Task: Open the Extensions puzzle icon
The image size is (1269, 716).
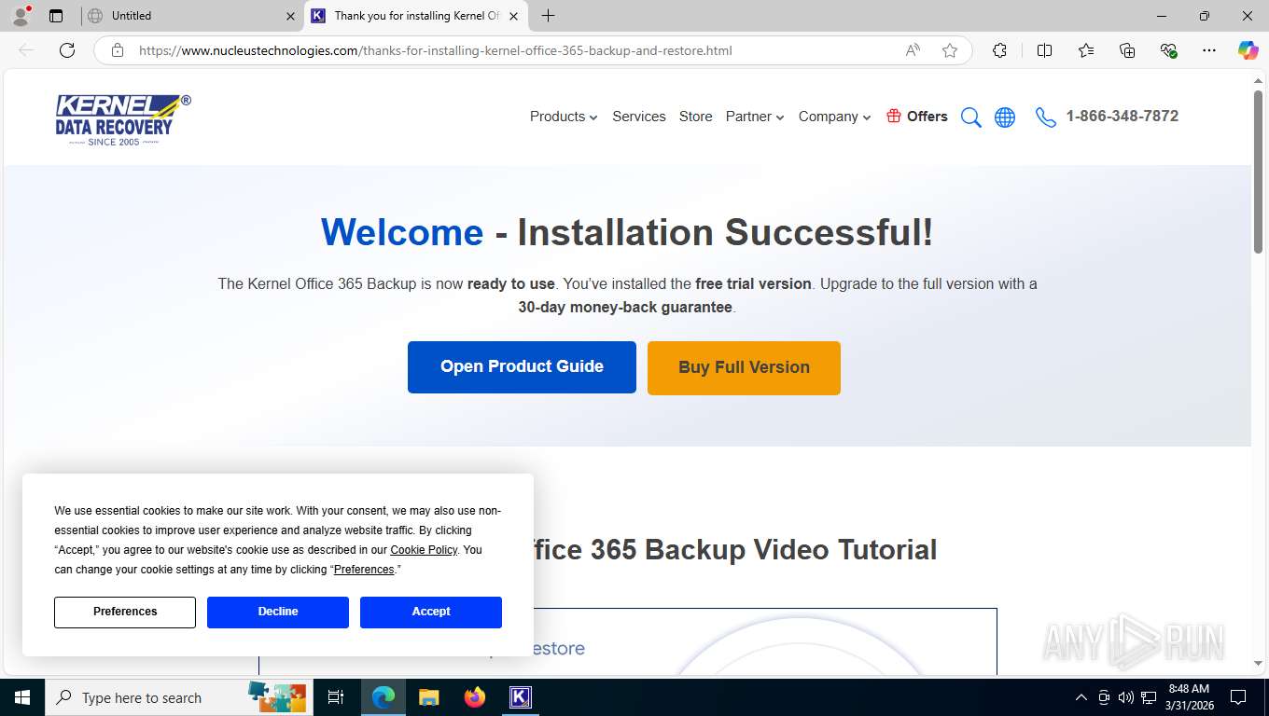Action: (999, 50)
